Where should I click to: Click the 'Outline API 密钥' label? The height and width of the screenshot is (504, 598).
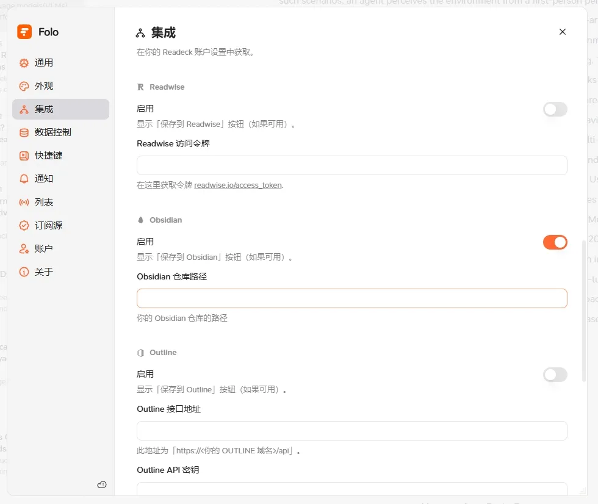168,470
